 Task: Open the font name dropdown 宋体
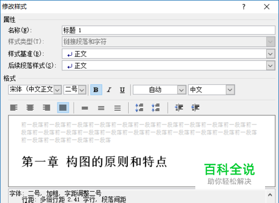click(57, 90)
